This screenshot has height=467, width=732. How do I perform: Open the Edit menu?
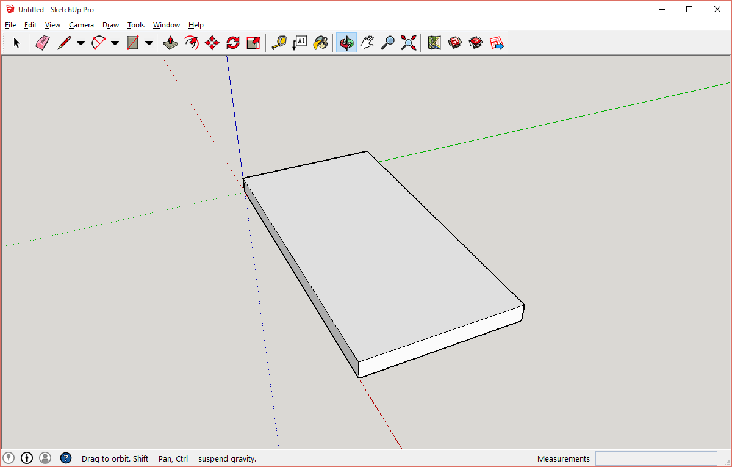pyautogui.click(x=30, y=25)
